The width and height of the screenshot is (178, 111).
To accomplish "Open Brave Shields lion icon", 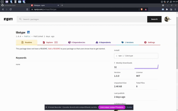I will (142, 9).
